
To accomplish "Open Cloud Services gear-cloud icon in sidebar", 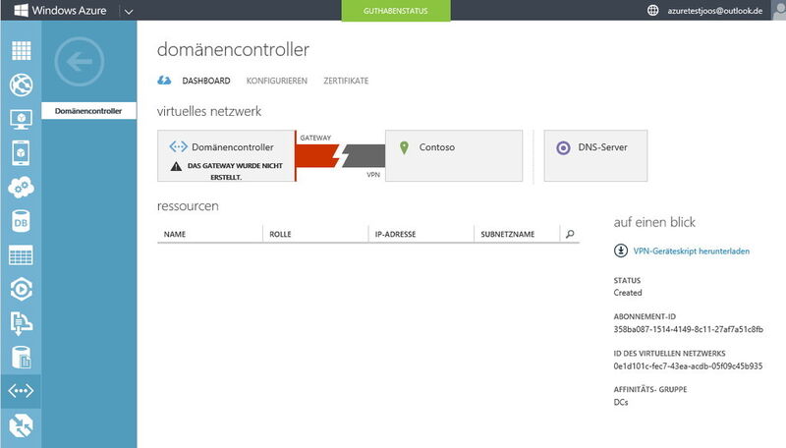I will point(21,188).
